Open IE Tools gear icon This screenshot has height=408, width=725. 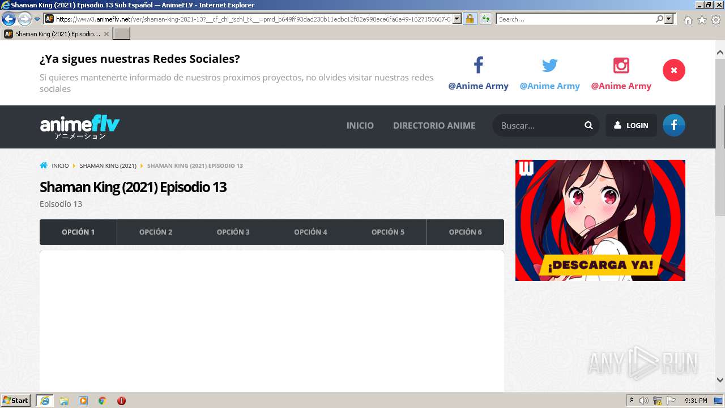(x=716, y=20)
